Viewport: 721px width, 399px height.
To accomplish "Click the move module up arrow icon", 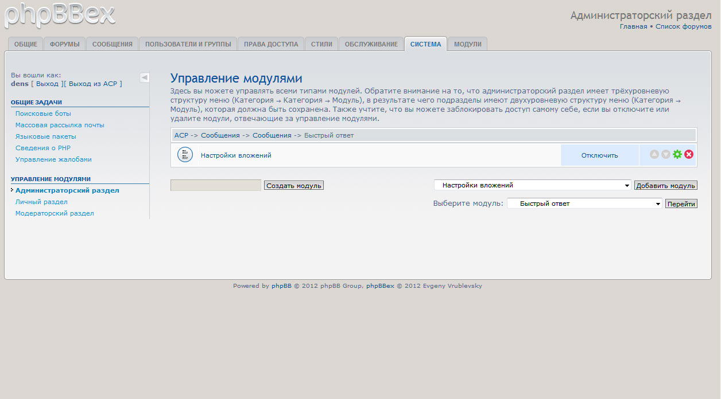I will (654, 155).
